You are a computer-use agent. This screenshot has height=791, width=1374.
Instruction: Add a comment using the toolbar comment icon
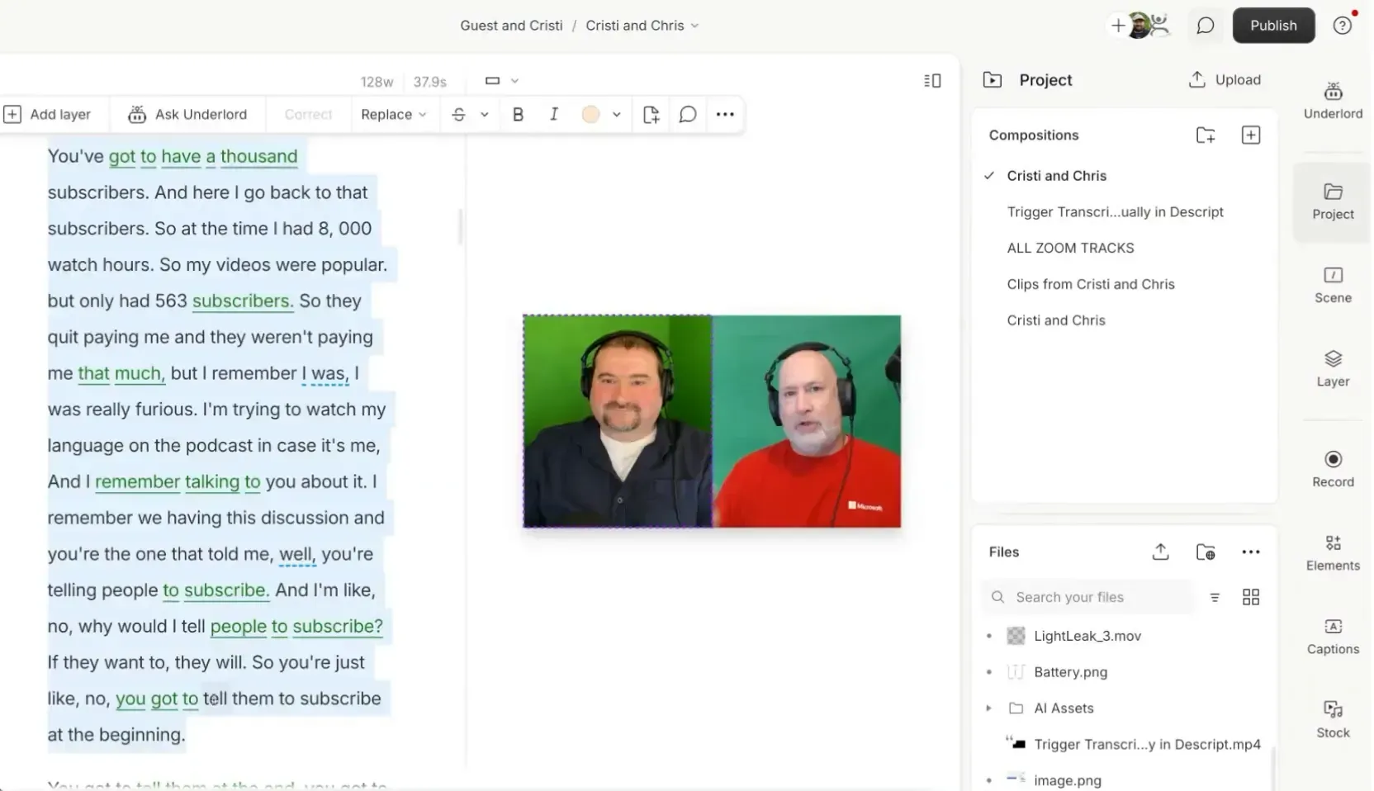coord(687,114)
